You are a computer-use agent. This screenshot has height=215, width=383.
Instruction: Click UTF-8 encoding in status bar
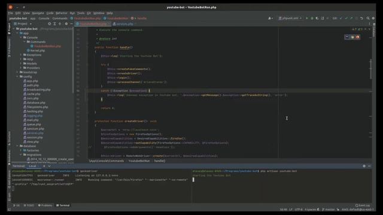(x=299, y=210)
